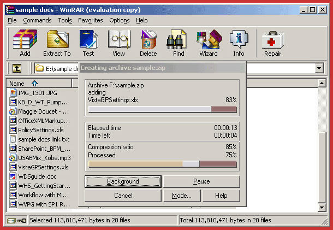Click the Delete toolbar icon
Image resolution: width=333 pixels, height=230 pixels.
(x=148, y=39)
